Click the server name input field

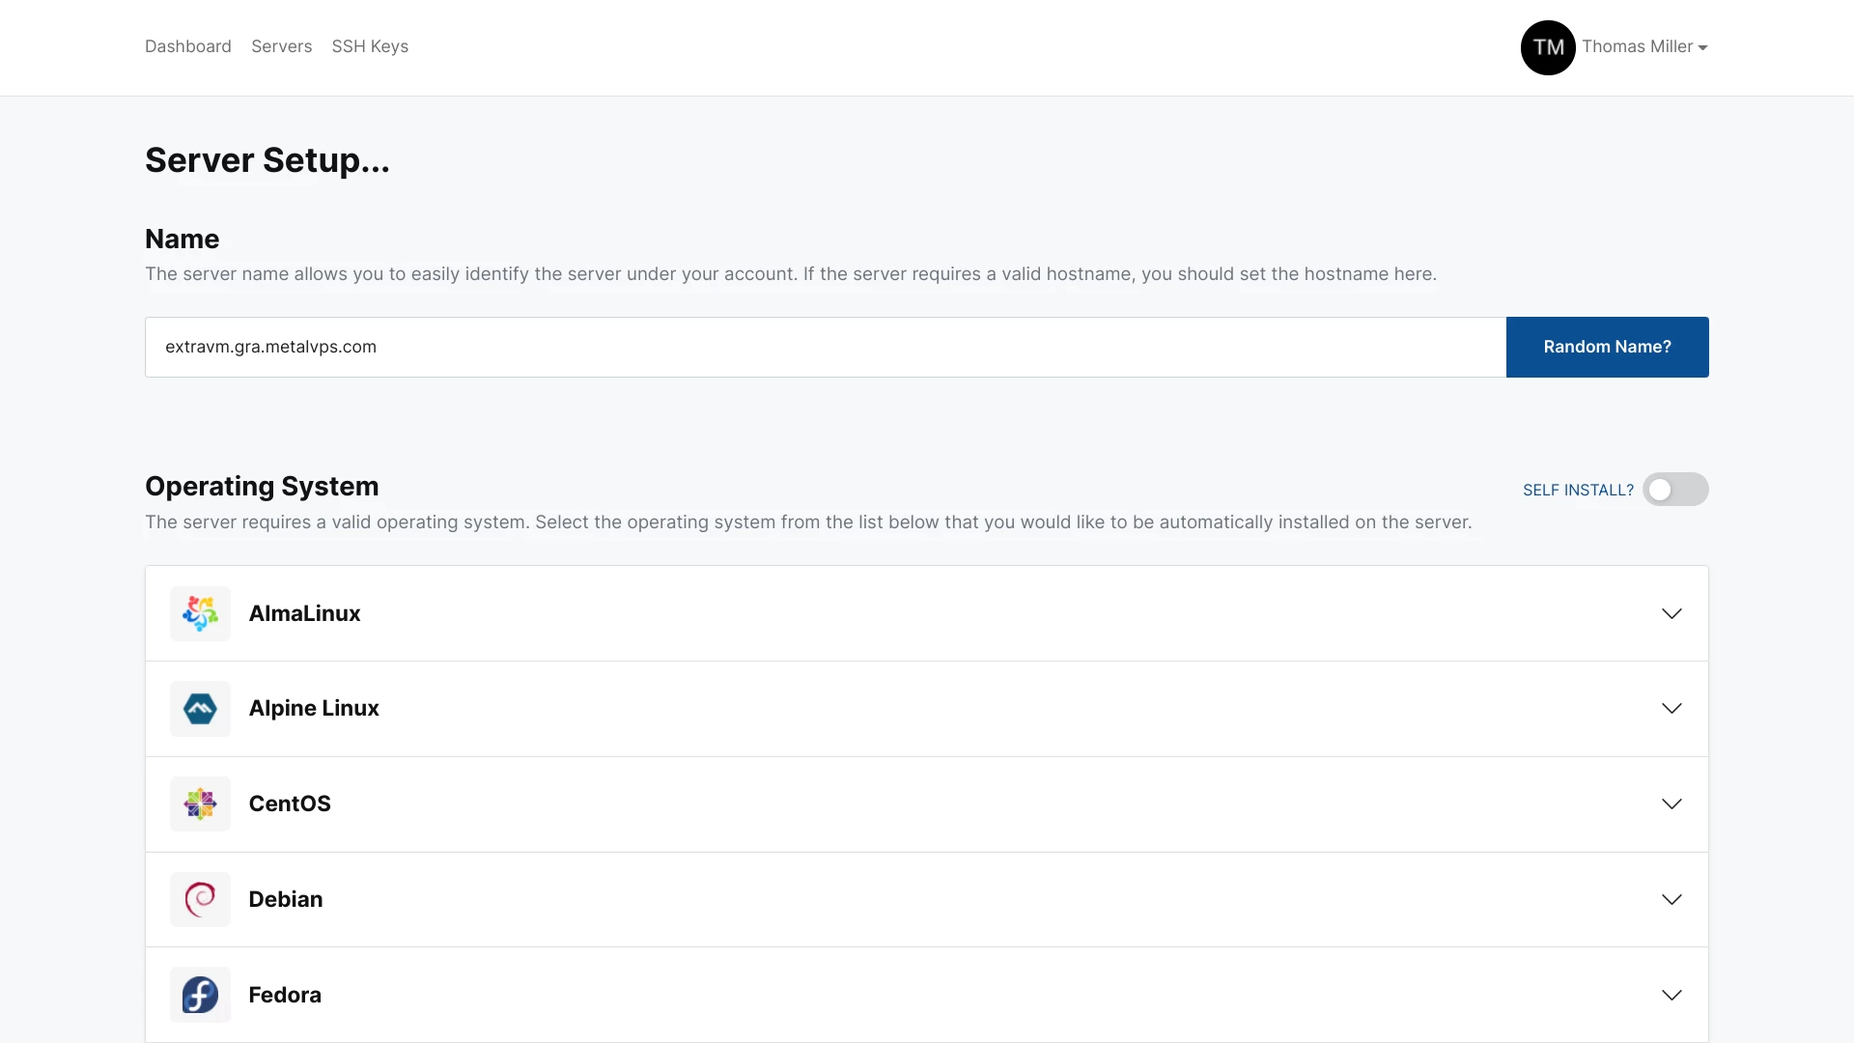click(x=825, y=347)
